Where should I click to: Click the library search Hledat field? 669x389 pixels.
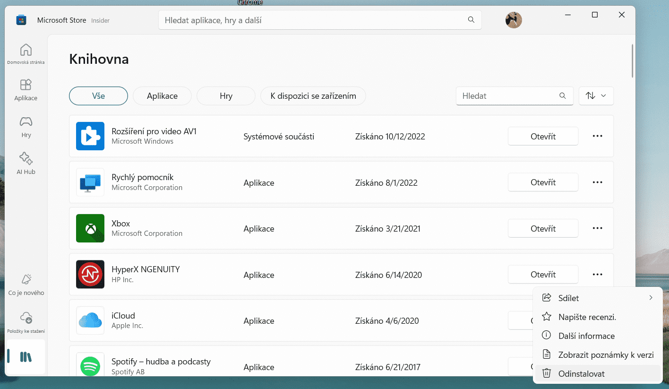pyautogui.click(x=510, y=95)
